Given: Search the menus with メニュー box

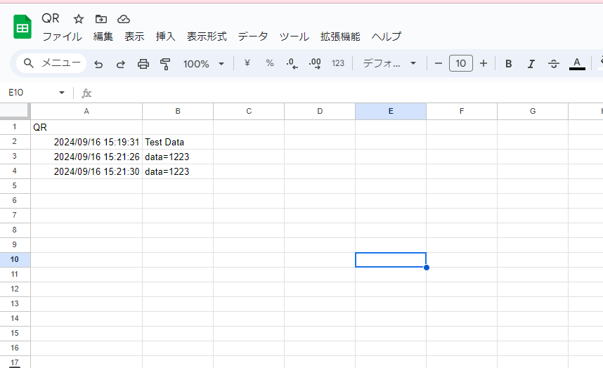Looking at the screenshot, I should coord(51,63).
